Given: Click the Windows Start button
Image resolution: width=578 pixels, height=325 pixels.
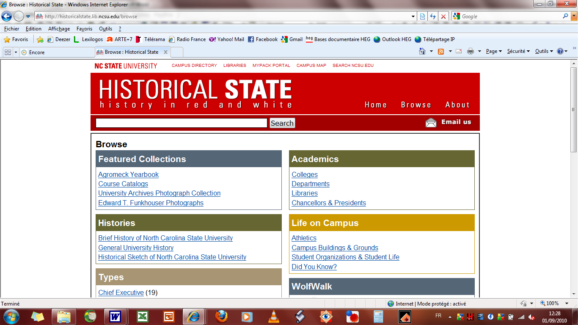Looking at the screenshot, I should pos(11,316).
